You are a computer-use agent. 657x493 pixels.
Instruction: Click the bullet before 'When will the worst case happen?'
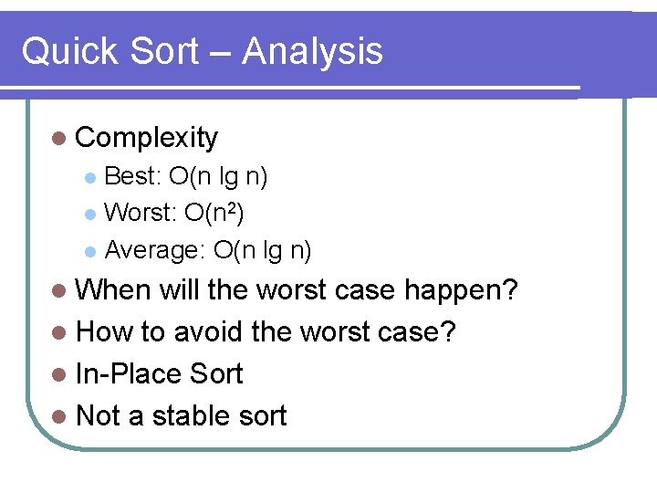pyautogui.click(x=59, y=292)
